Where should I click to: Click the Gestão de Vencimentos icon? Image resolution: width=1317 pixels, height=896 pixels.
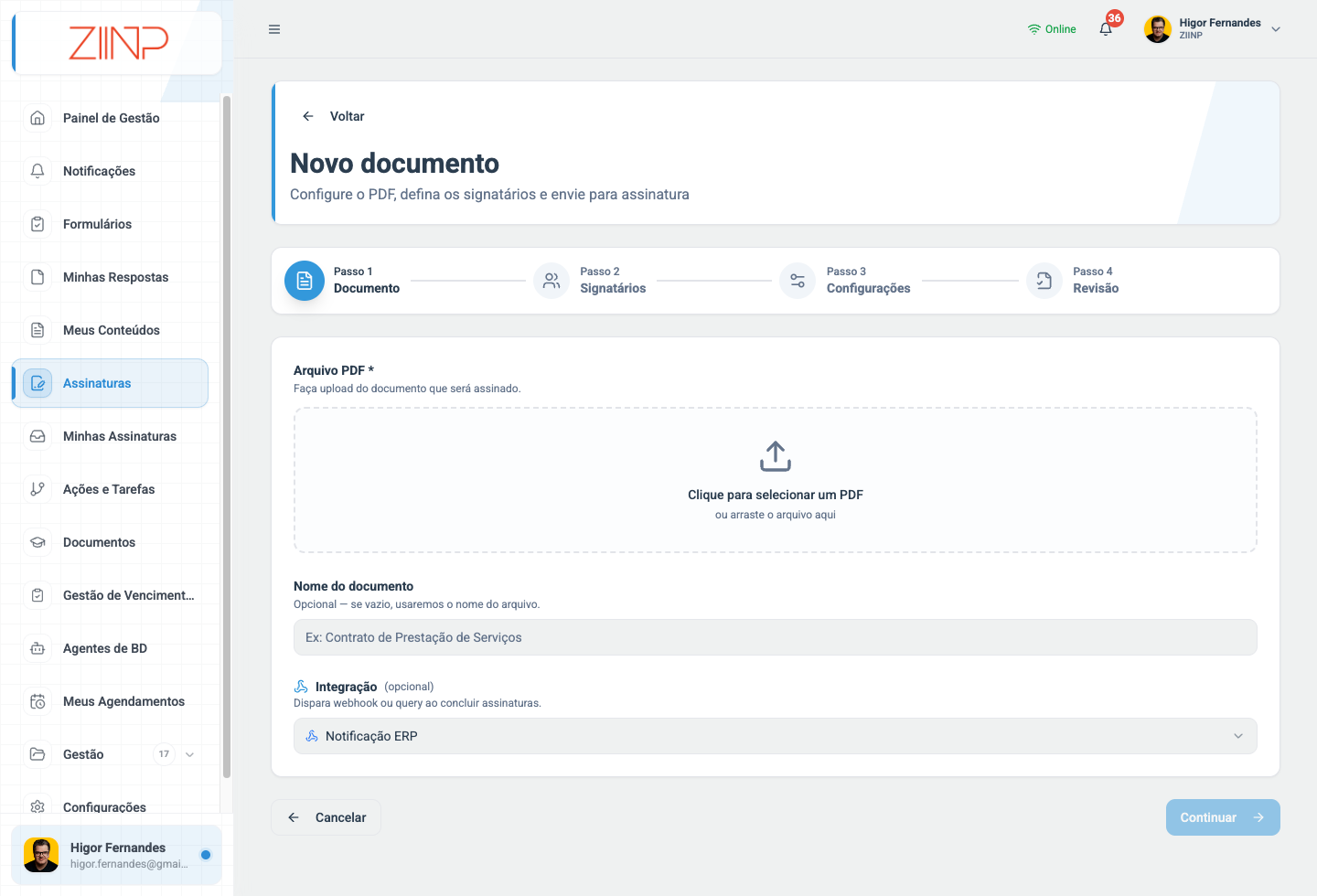pyautogui.click(x=37, y=595)
